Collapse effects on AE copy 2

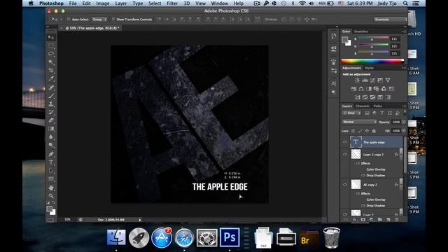(401, 185)
